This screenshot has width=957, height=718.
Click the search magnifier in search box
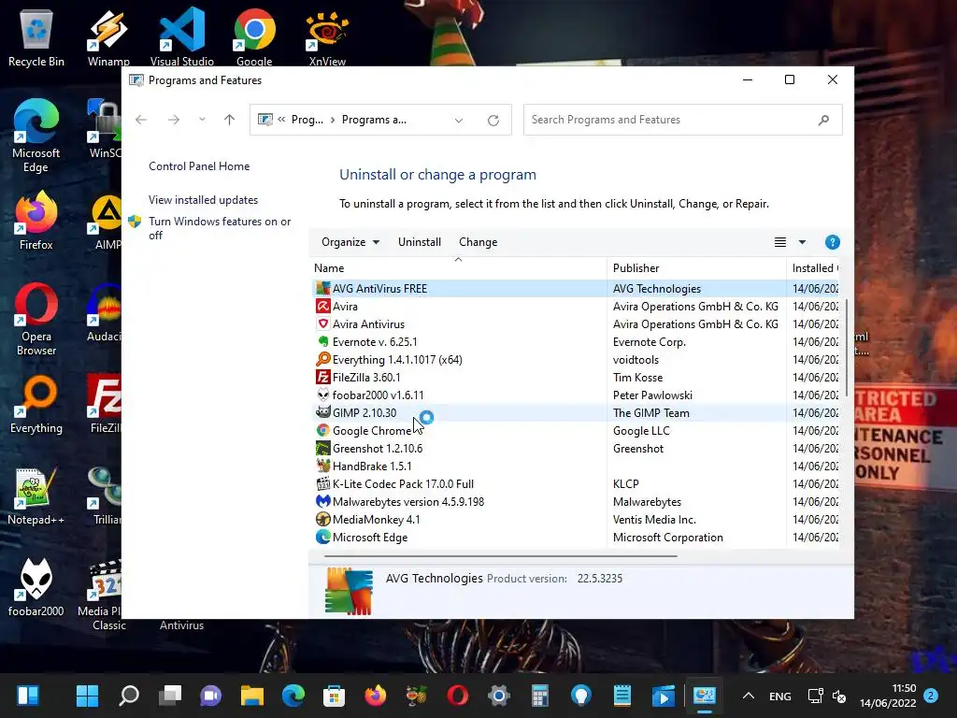point(823,121)
